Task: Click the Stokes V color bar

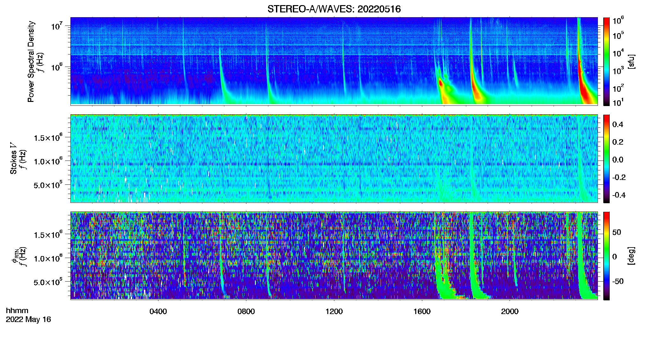Action: point(606,159)
